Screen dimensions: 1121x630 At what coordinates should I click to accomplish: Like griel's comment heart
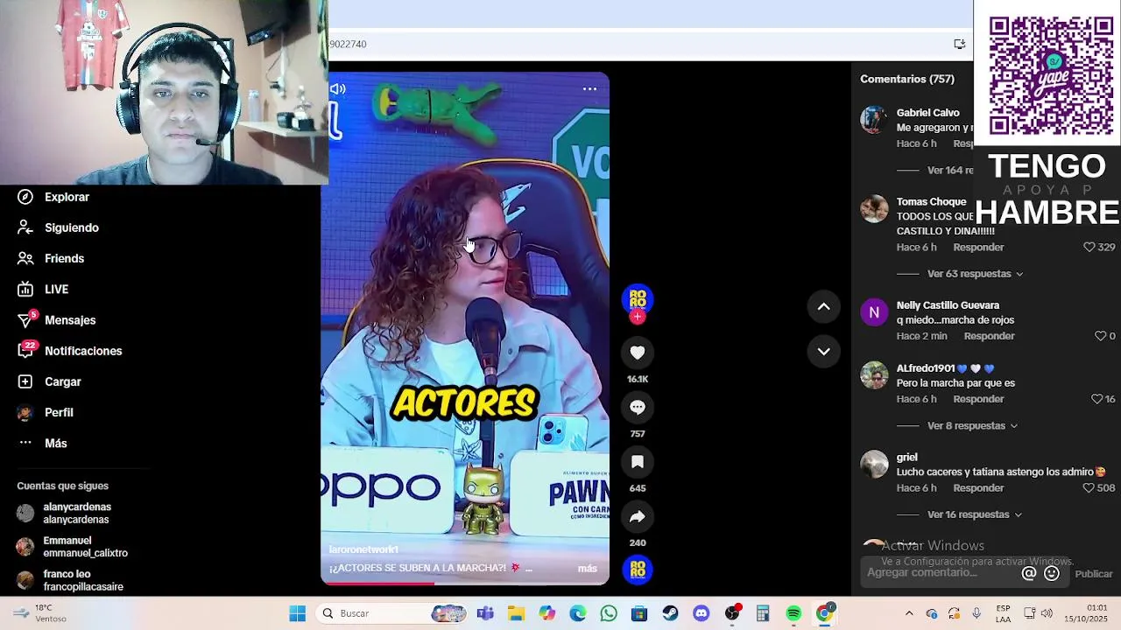(1089, 488)
